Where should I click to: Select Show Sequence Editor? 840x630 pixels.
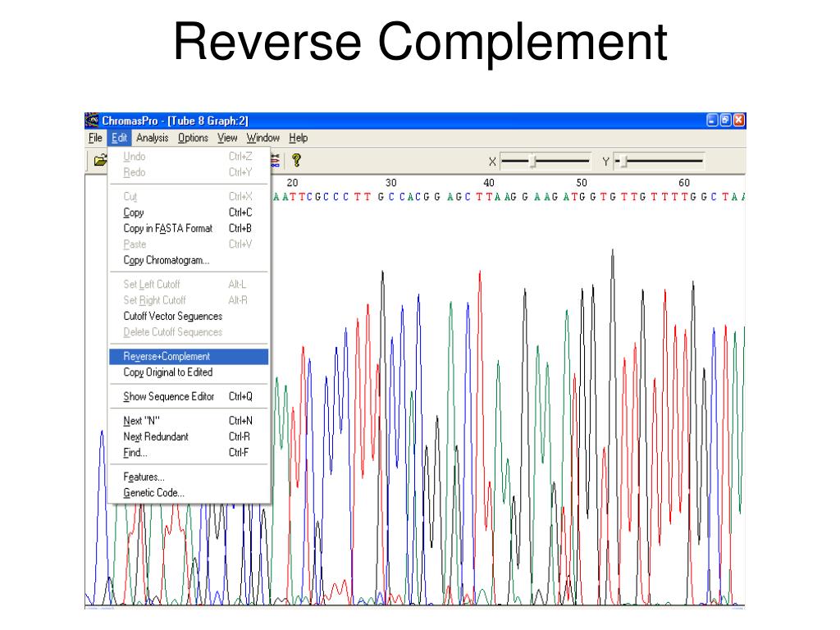click(189, 396)
